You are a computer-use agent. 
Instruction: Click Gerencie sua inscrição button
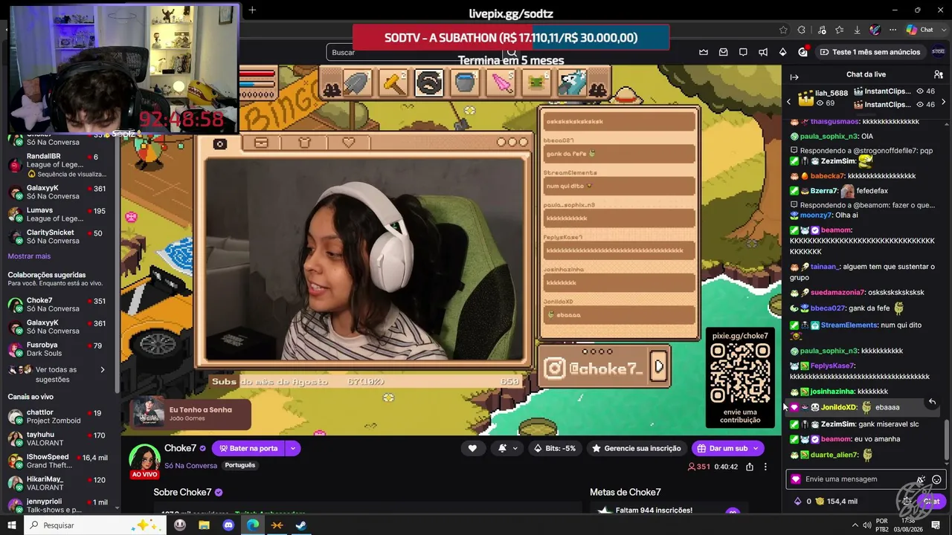tap(636, 448)
